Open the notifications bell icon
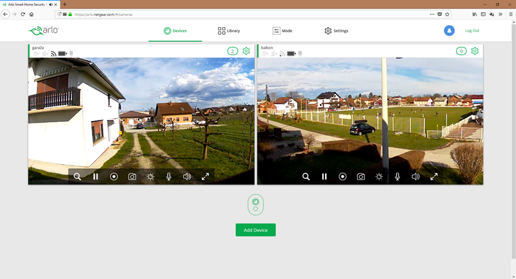516x279 pixels. 449,31
